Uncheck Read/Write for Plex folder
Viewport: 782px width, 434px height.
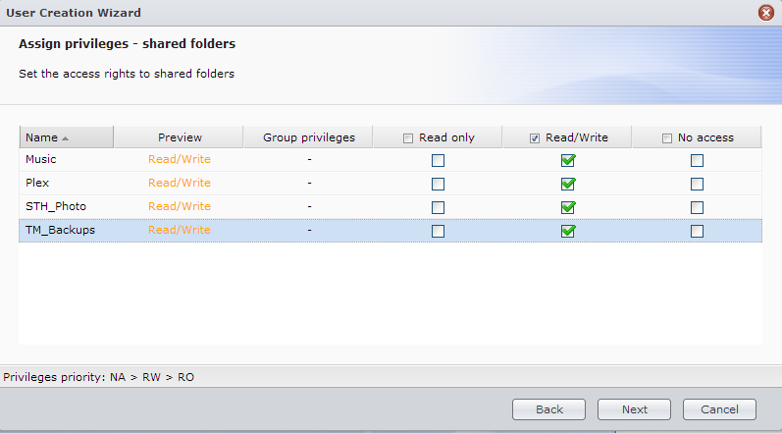(567, 184)
